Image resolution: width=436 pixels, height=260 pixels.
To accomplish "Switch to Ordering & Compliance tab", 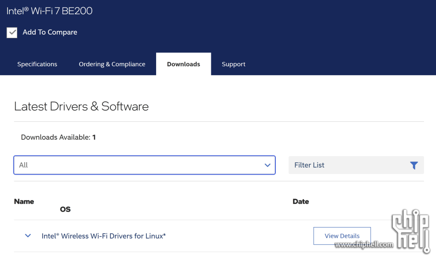I will 112,64.
